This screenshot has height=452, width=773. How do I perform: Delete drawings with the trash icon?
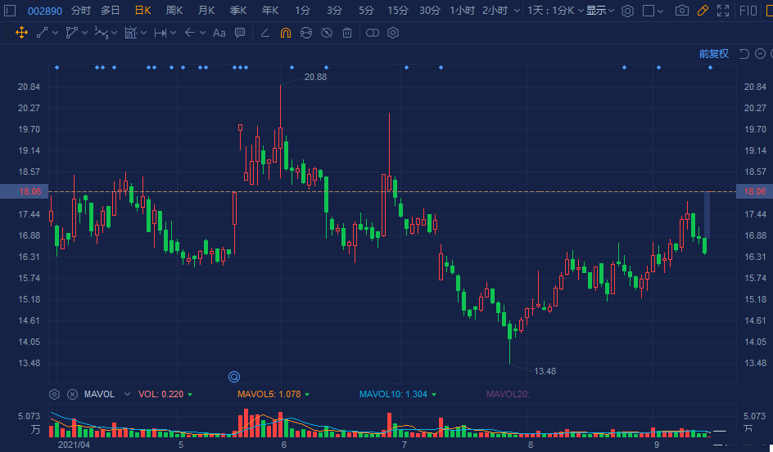coord(347,33)
